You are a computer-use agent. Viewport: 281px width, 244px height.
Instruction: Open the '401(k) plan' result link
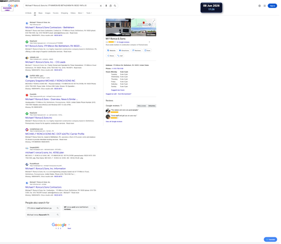[44, 152]
